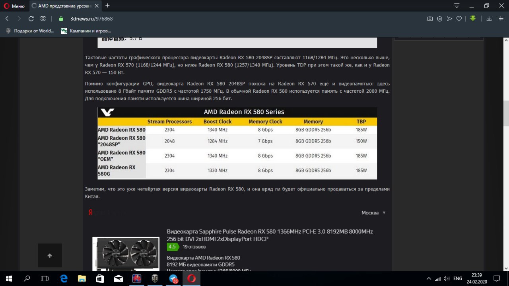Go forward to next page
Image resolution: width=509 pixels, height=286 pixels.
pos(19,19)
